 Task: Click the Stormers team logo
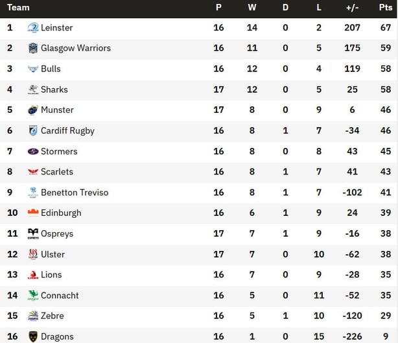pos(33,151)
